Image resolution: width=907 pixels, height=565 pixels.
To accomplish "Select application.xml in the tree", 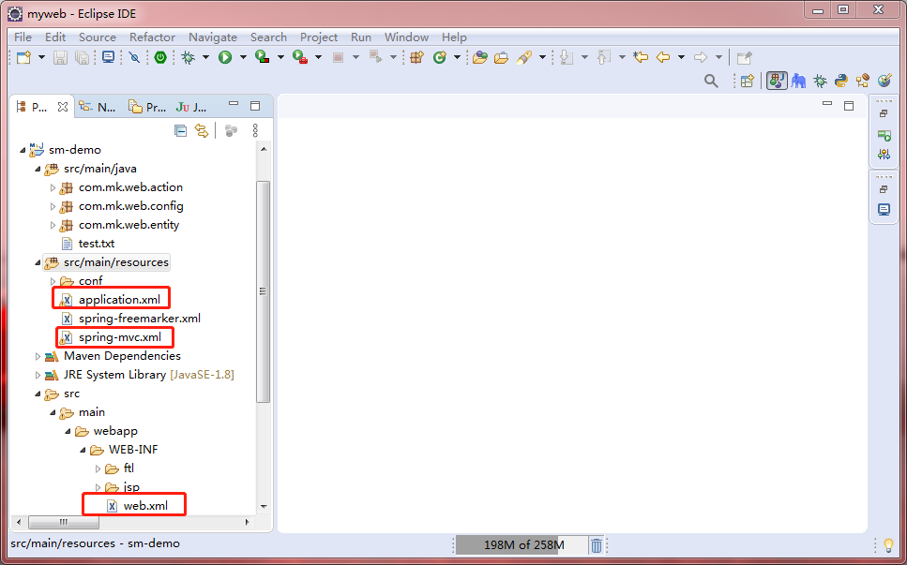I will [119, 300].
